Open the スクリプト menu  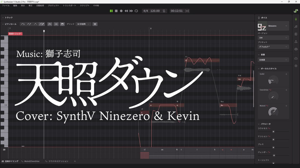click(85, 6)
